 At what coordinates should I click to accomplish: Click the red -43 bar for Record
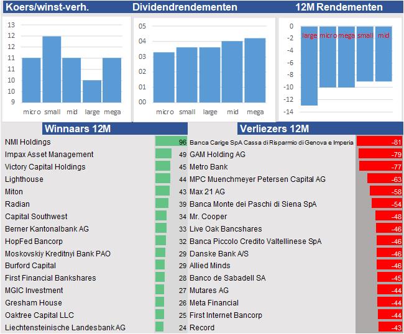390,327
